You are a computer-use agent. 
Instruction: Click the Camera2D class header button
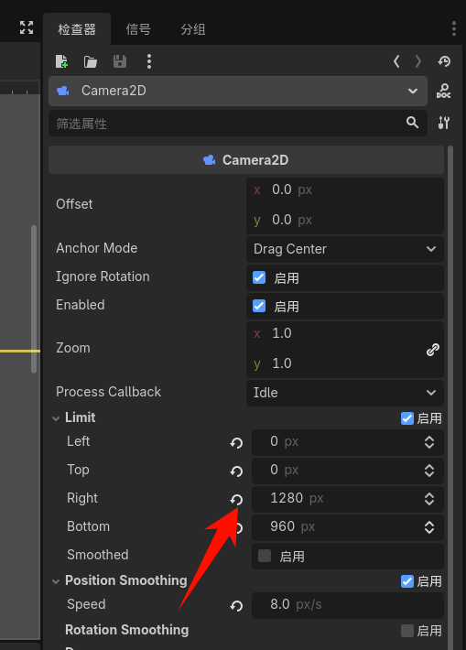click(x=246, y=160)
